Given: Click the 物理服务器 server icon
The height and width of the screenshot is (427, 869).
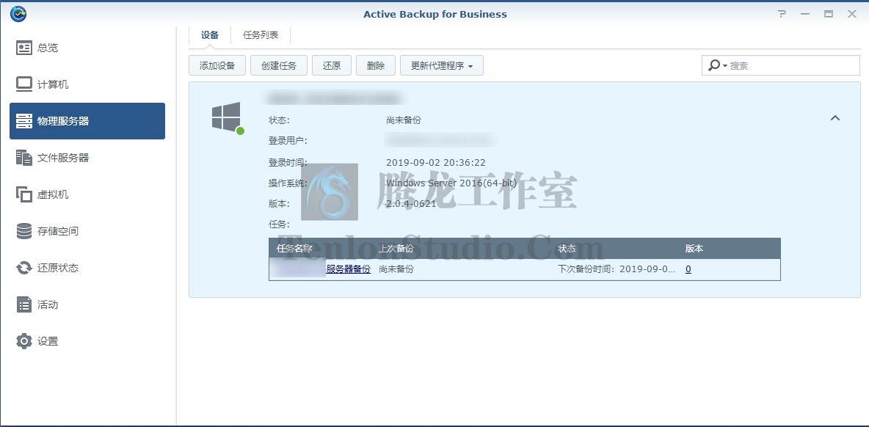Looking at the screenshot, I should point(23,121).
